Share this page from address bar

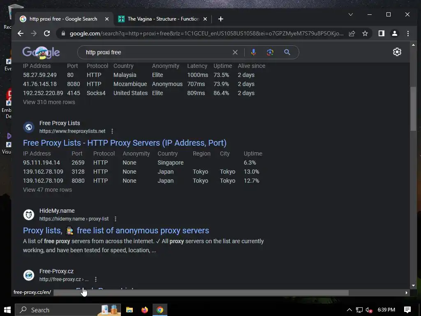coord(352,33)
